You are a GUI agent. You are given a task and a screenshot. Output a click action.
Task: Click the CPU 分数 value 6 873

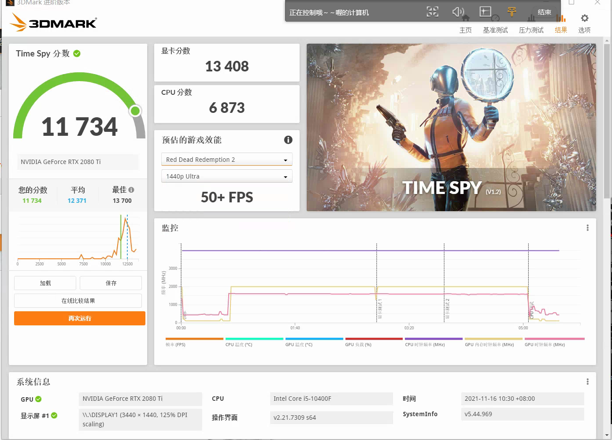pos(227,108)
